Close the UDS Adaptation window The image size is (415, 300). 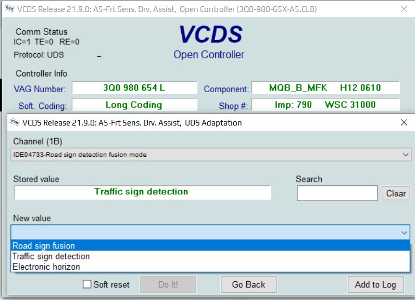404,122
